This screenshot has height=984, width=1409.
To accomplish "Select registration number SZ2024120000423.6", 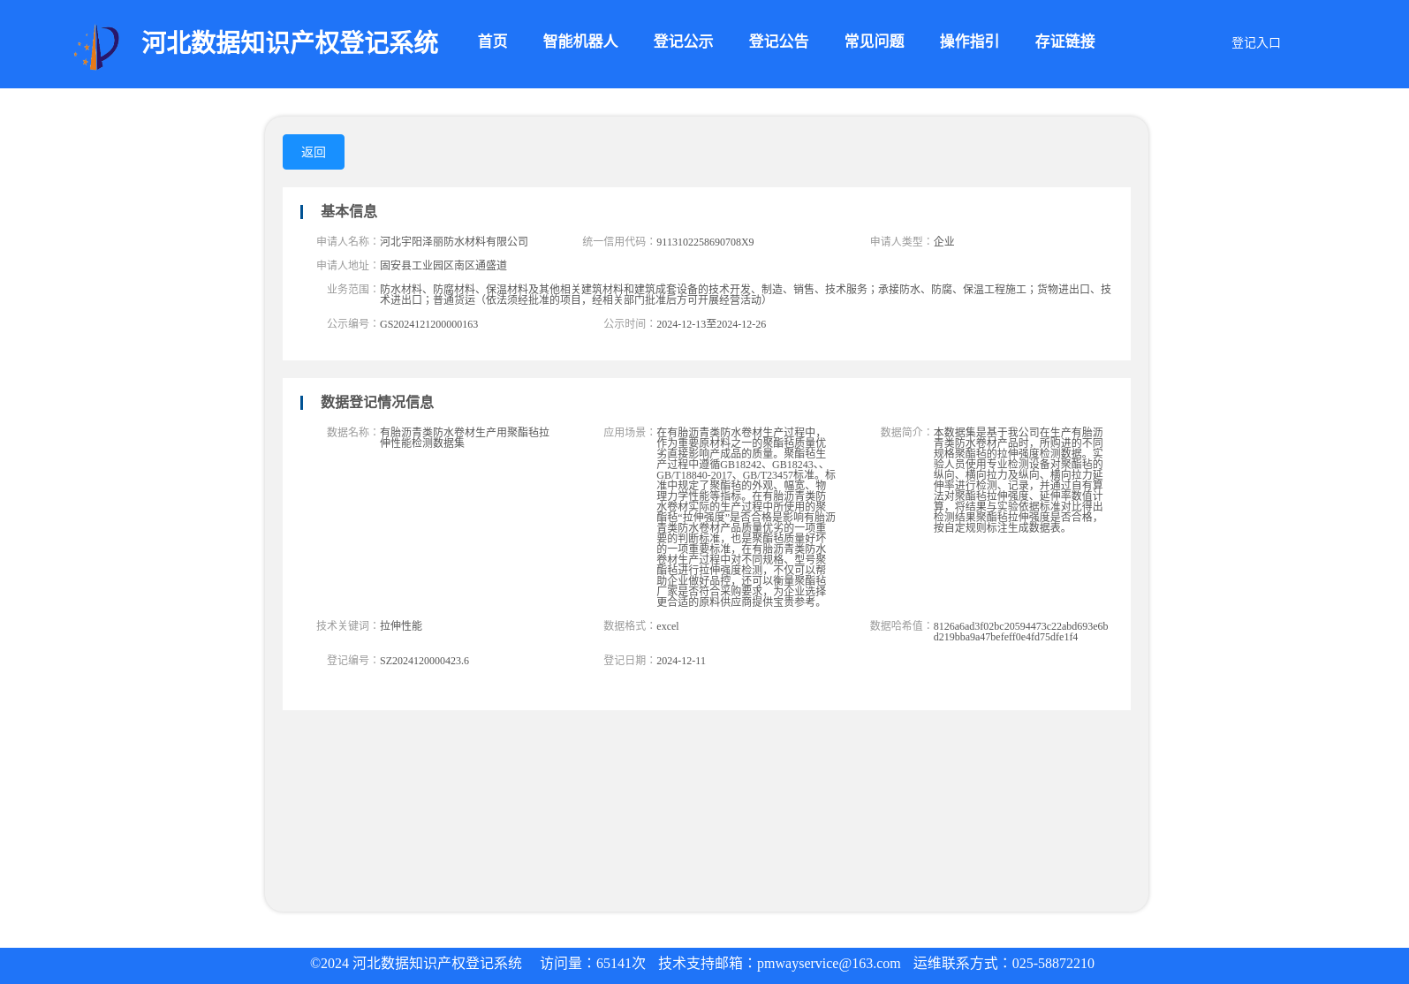I will pos(424,661).
